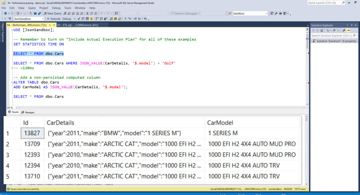The height and width of the screenshot is (195, 360).
Task: Click the Comment out selected lines icon
Action: [x=126, y=19]
